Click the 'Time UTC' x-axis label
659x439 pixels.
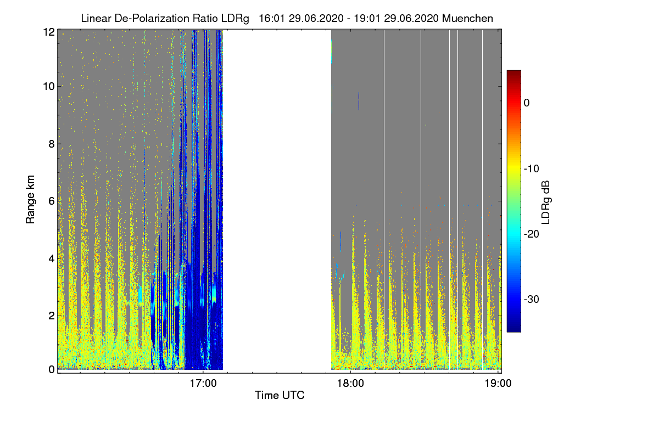[280, 395]
